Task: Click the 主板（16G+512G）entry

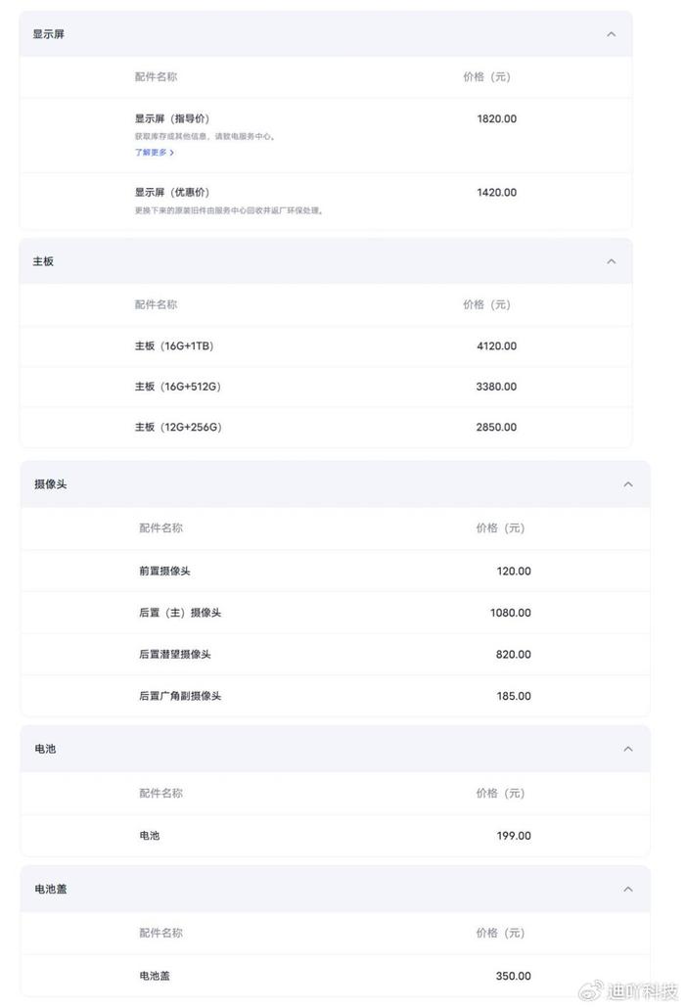Action: pyautogui.click(x=326, y=387)
